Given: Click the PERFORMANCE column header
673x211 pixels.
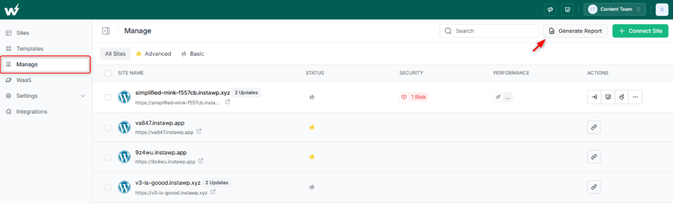Looking at the screenshot, I should [511, 73].
